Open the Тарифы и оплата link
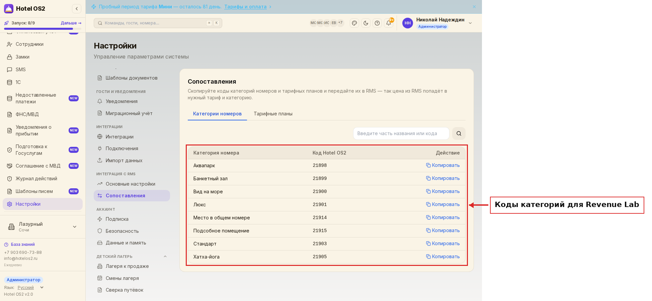This screenshot has height=301, width=652. 245,7
